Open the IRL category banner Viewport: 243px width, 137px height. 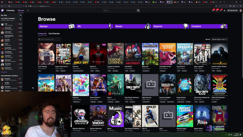pos(95,26)
